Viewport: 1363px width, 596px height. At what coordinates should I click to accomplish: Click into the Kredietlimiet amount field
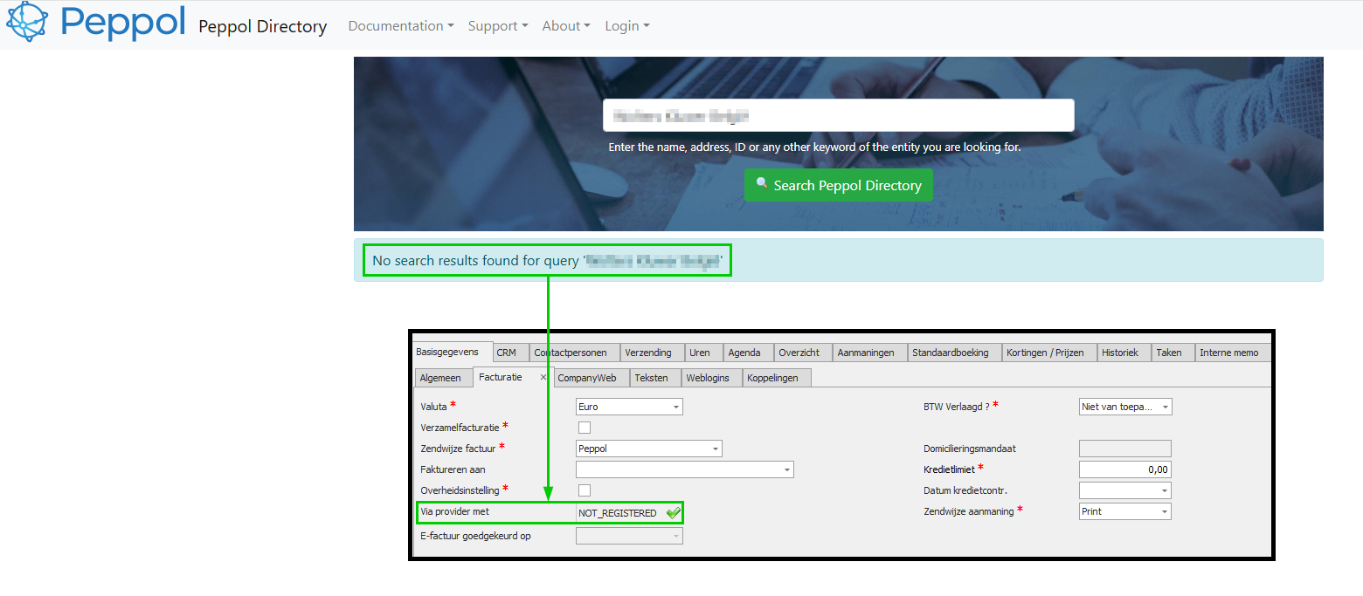(x=1124, y=469)
